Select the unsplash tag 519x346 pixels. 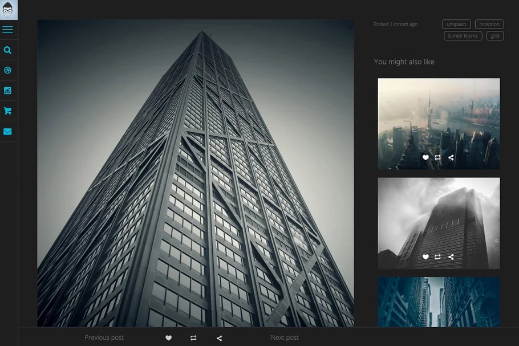pyautogui.click(x=456, y=25)
